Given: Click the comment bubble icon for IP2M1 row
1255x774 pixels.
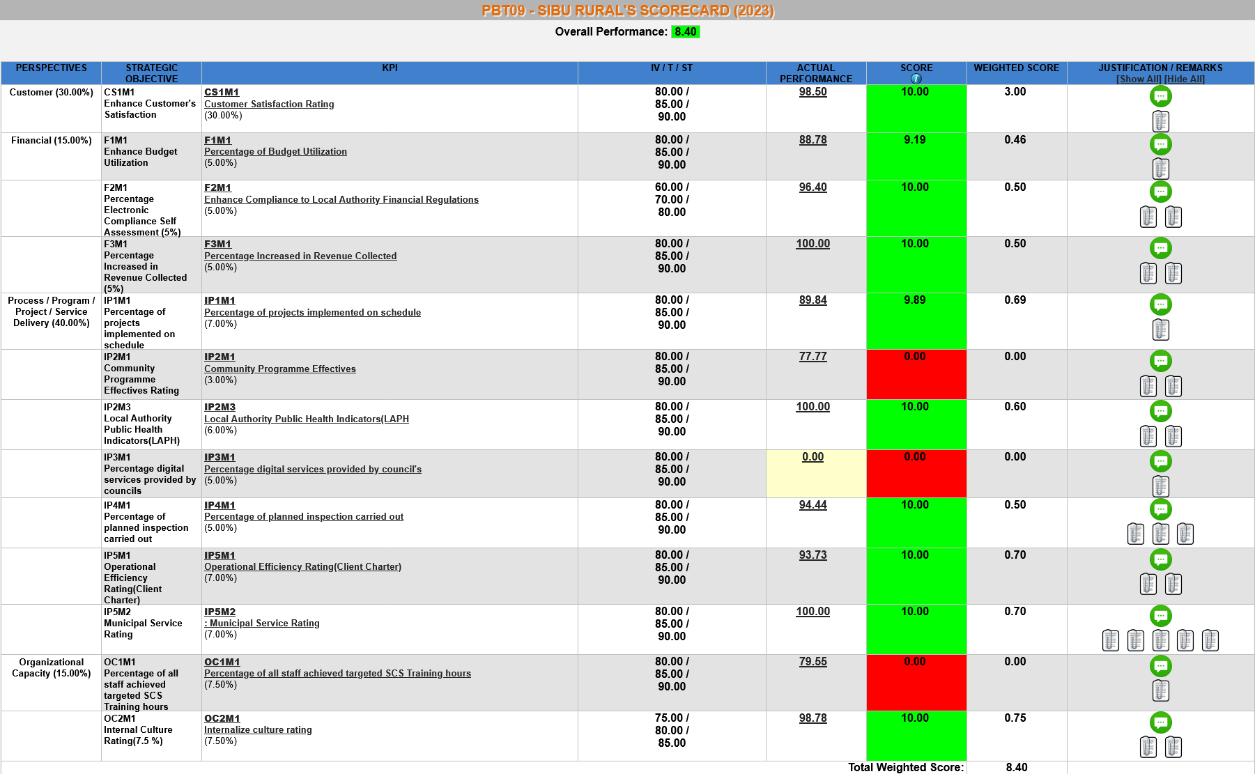Looking at the screenshot, I should [x=1160, y=361].
